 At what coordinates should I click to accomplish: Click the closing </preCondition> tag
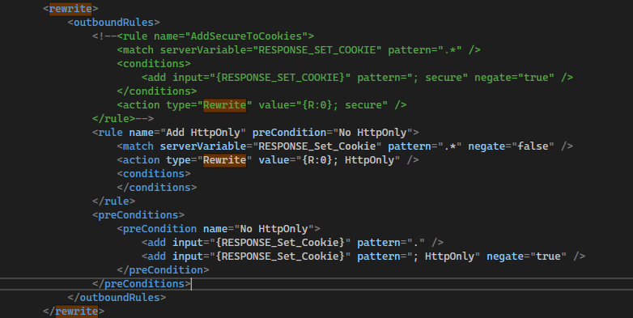pos(163,270)
